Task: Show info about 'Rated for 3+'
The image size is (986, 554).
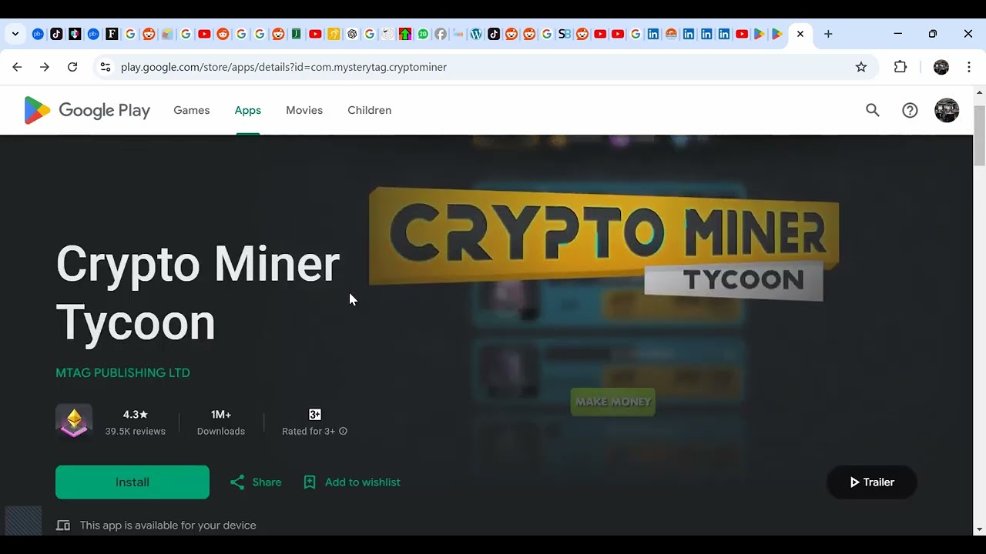Action: point(344,432)
